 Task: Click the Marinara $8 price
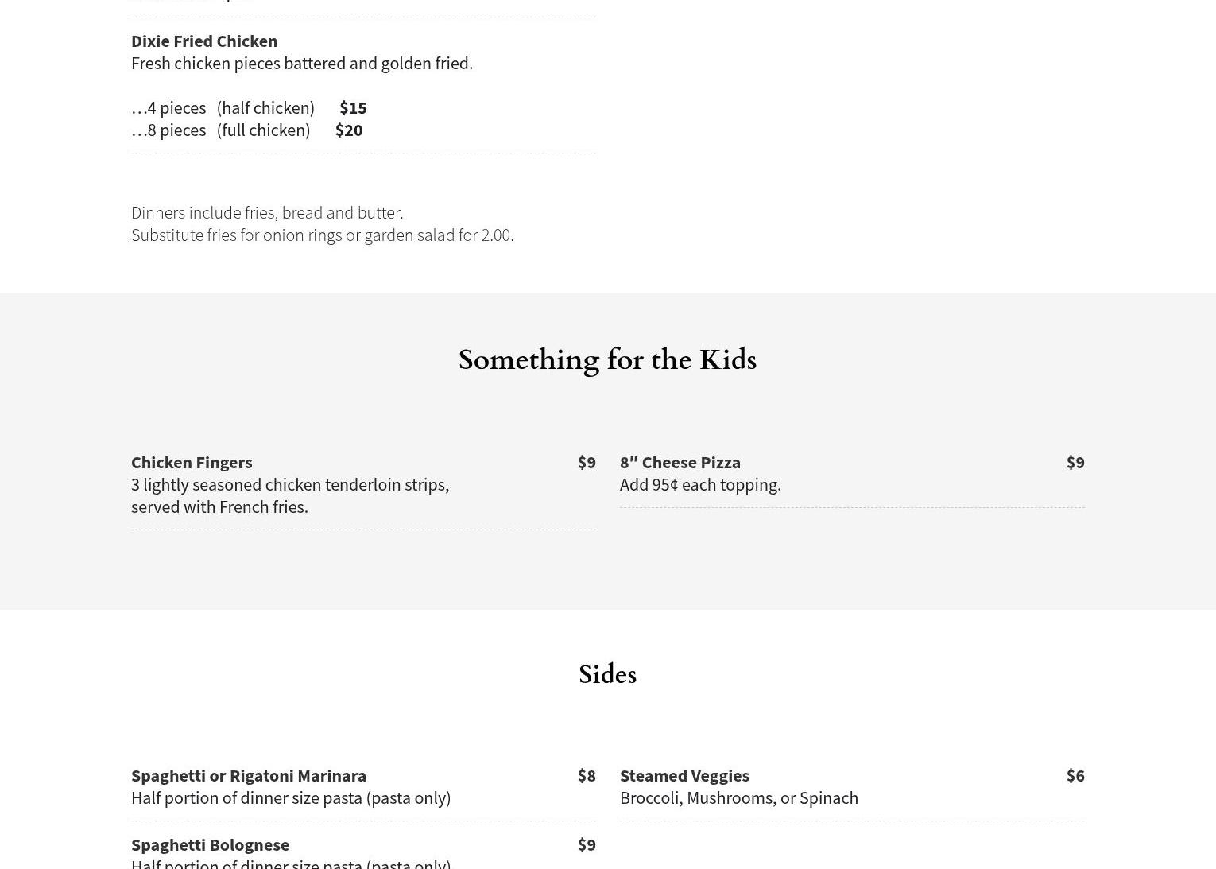tap(587, 775)
